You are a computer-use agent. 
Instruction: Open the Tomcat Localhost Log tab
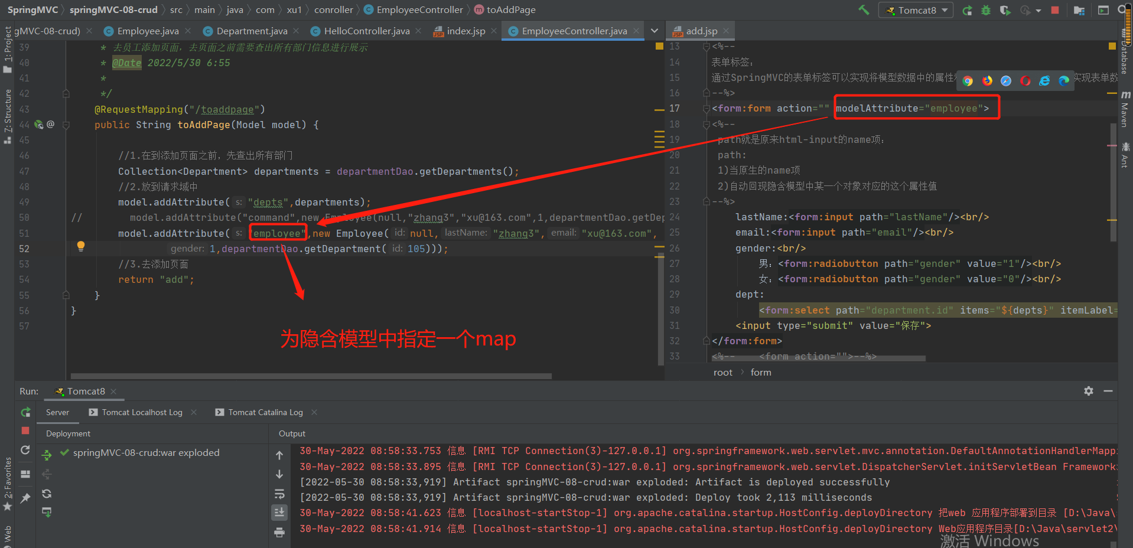click(142, 412)
